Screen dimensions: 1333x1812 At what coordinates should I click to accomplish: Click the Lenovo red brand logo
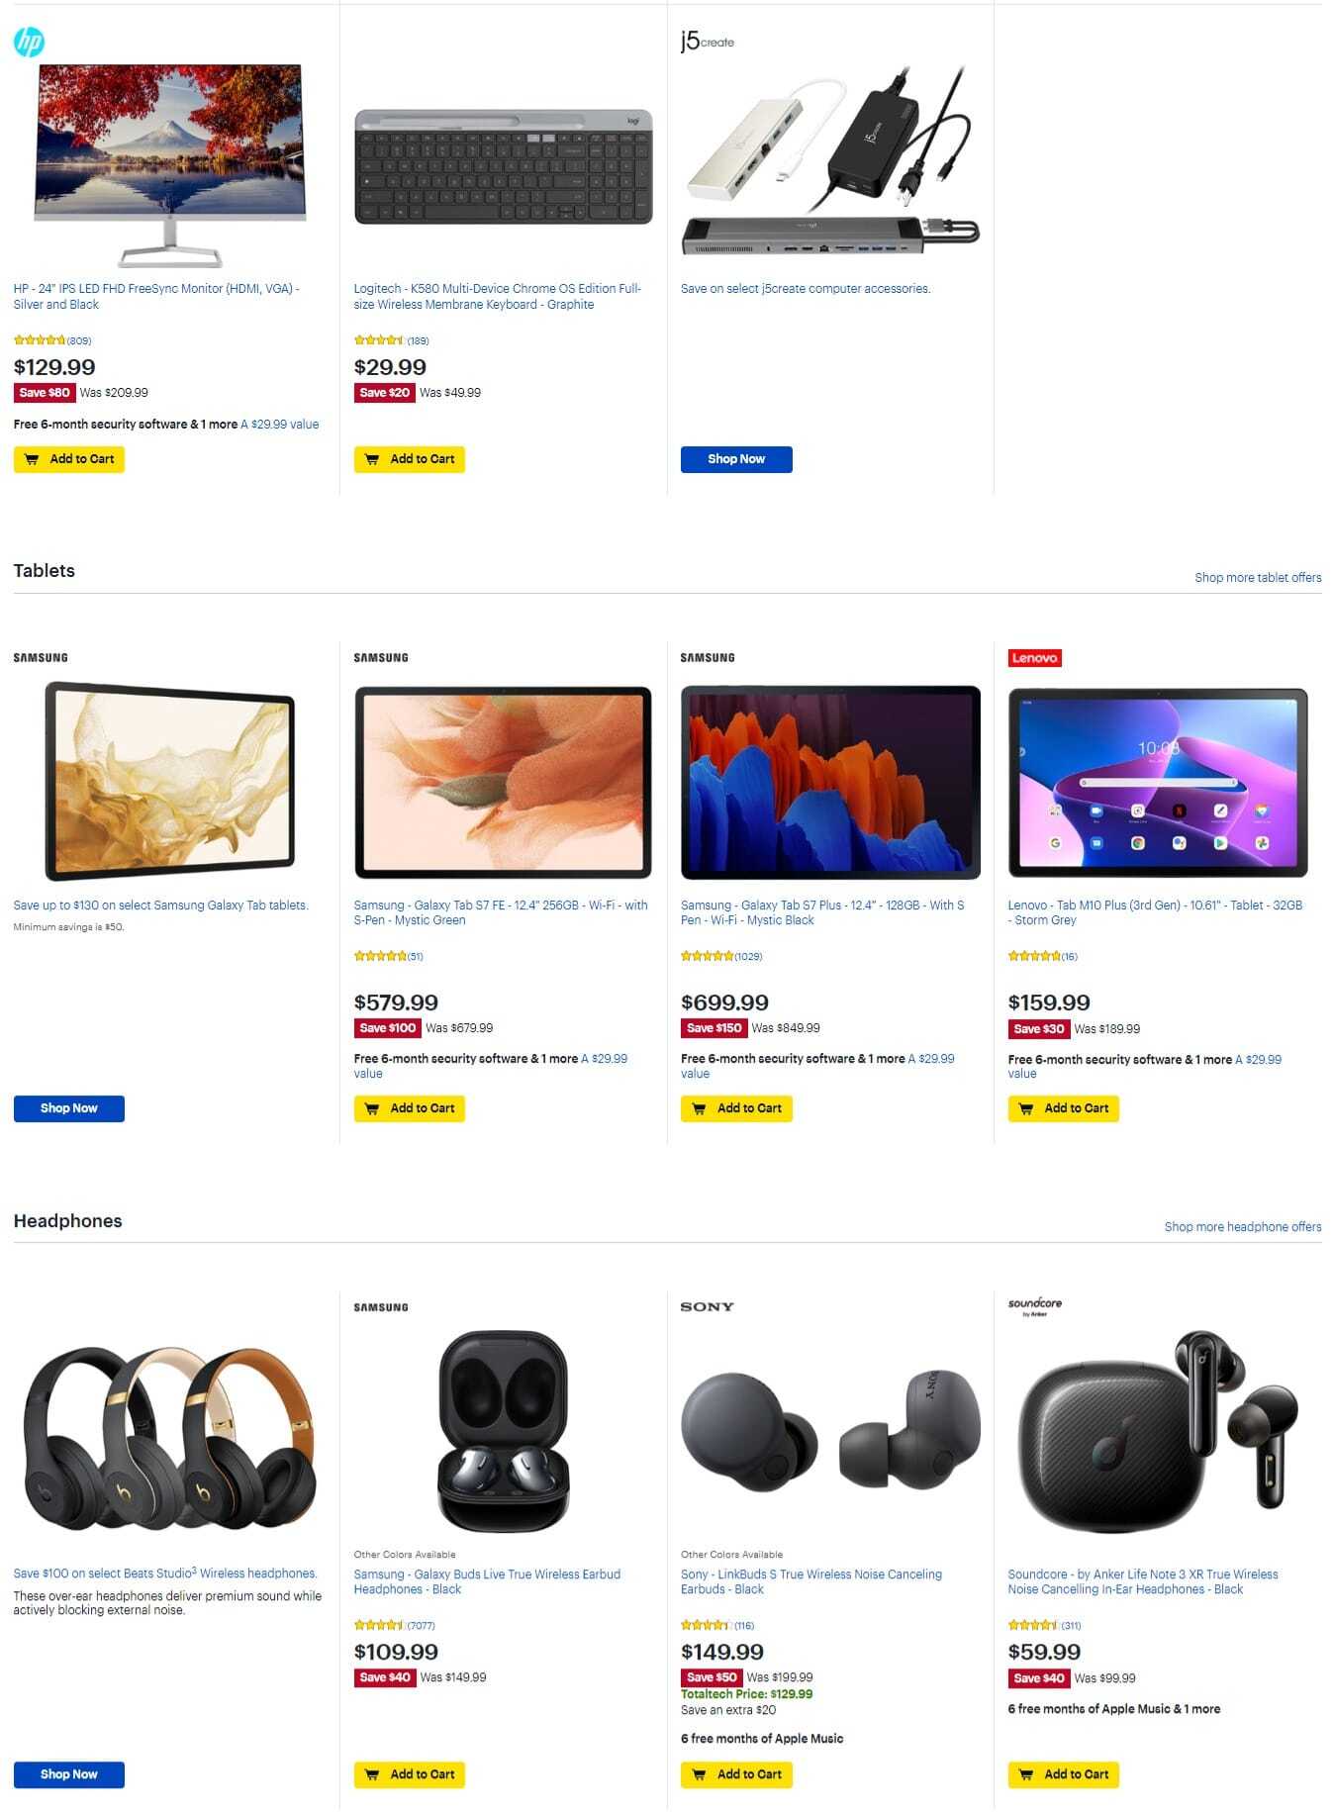1034,658
